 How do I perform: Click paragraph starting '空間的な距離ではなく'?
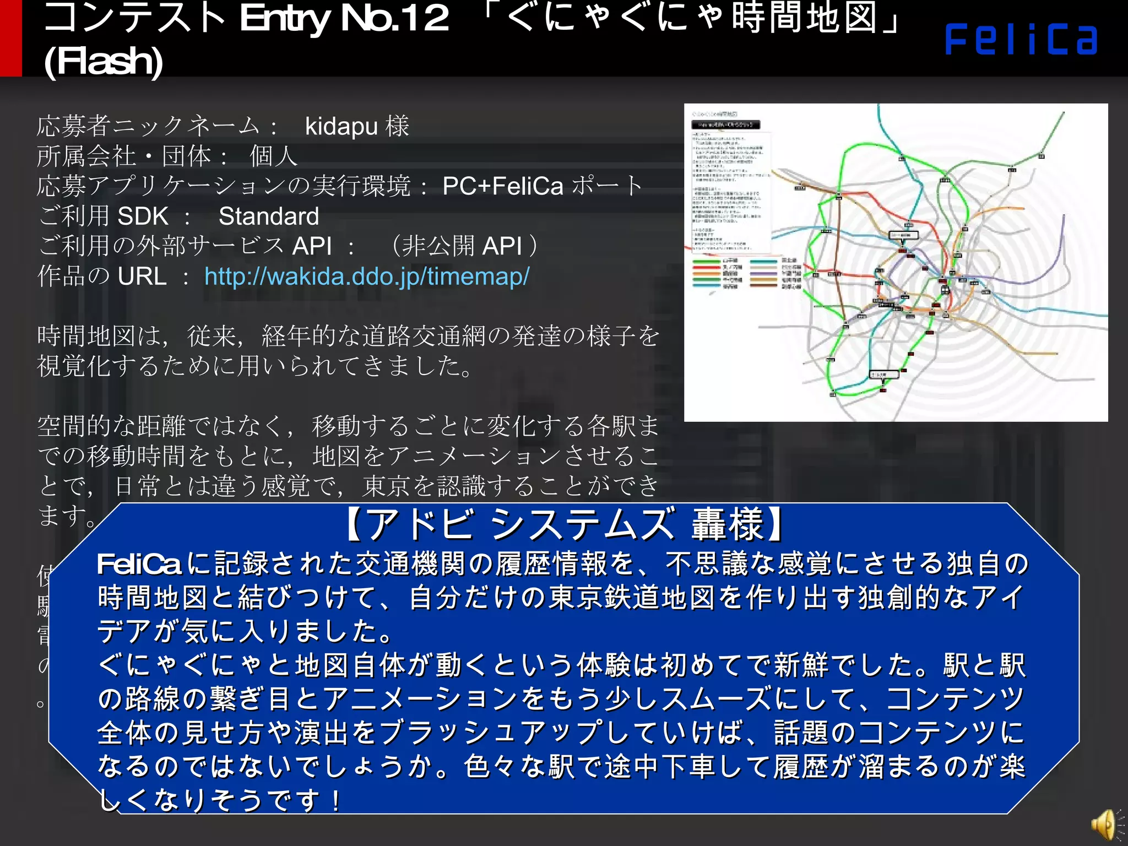pos(348,471)
